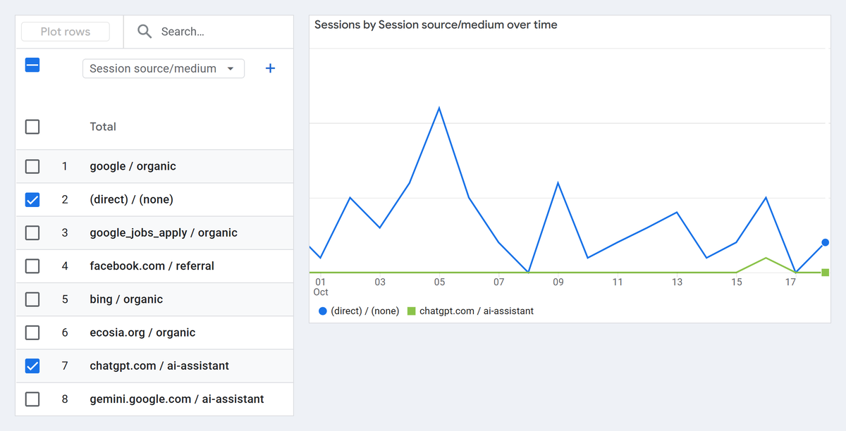Click the chart title text
Screen dimensions: 846x431
tap(436, 25)
